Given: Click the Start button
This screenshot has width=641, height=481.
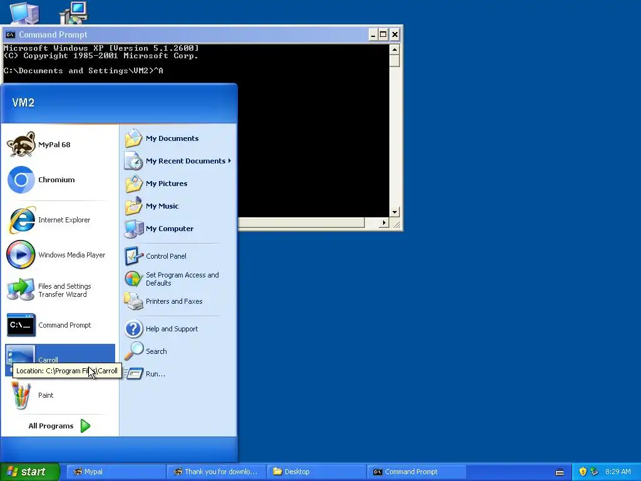Looking at the screenshot, I should click(29, 472).
